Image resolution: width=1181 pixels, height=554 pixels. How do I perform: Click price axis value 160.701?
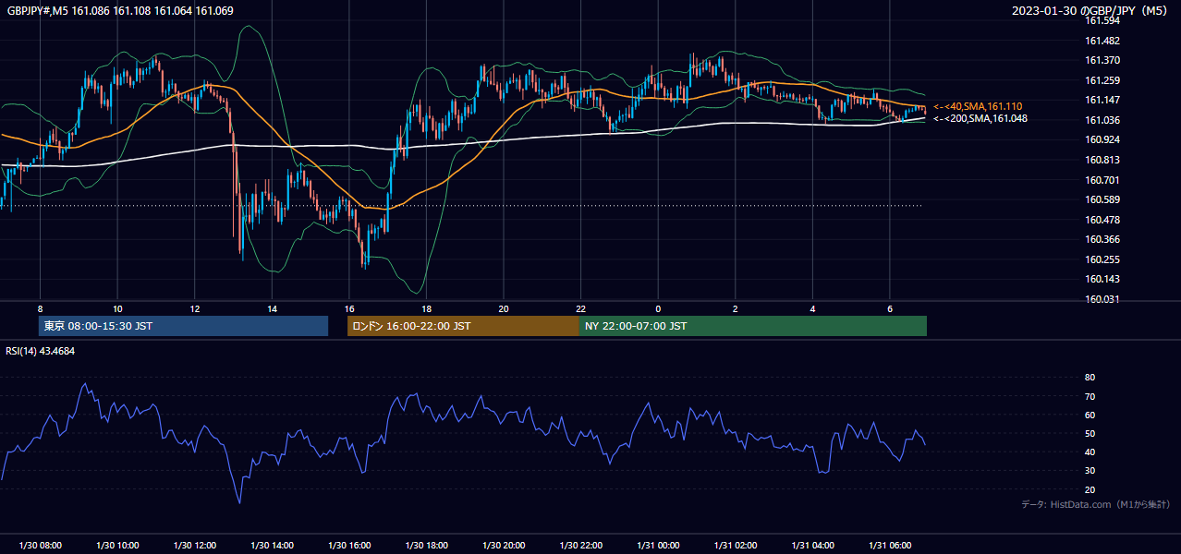tap(1102, 180)
